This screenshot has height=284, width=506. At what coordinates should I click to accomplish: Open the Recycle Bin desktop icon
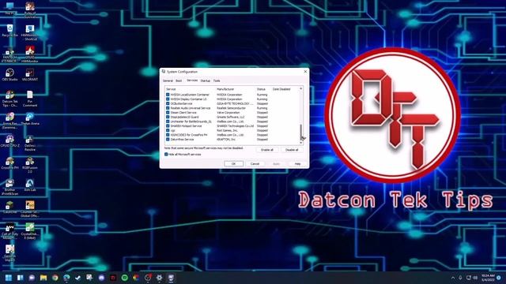(10, 31)
